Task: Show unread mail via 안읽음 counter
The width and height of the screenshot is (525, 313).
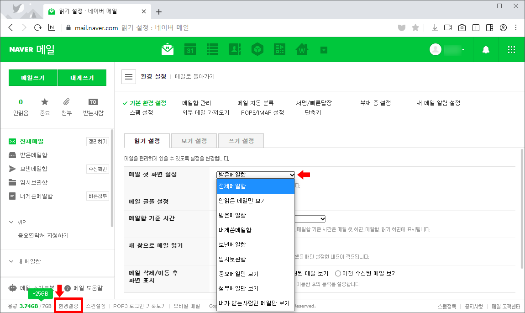Action: (21, 107)
